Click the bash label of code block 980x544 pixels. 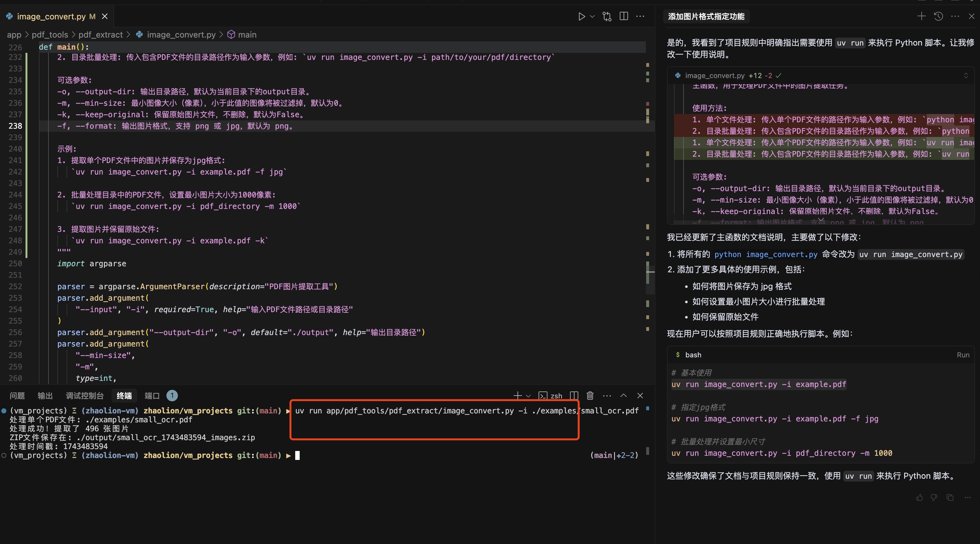point(693,355)
